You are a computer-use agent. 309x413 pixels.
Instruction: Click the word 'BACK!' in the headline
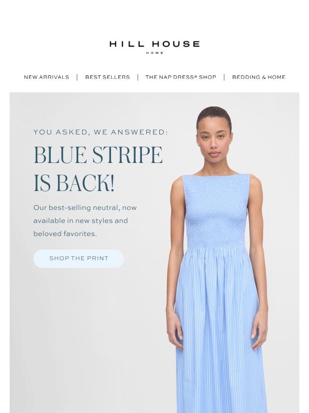click(85, 183)
